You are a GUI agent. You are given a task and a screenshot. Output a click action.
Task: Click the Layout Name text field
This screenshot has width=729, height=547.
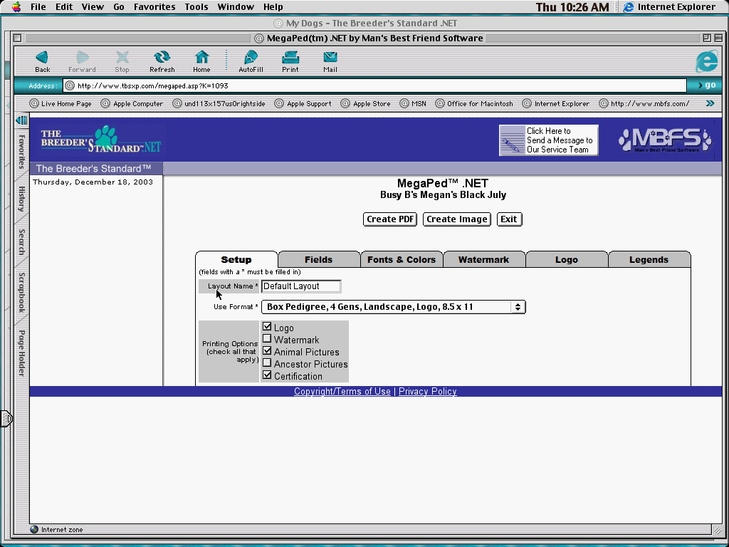pyautogui.click(x=301, y=286)
